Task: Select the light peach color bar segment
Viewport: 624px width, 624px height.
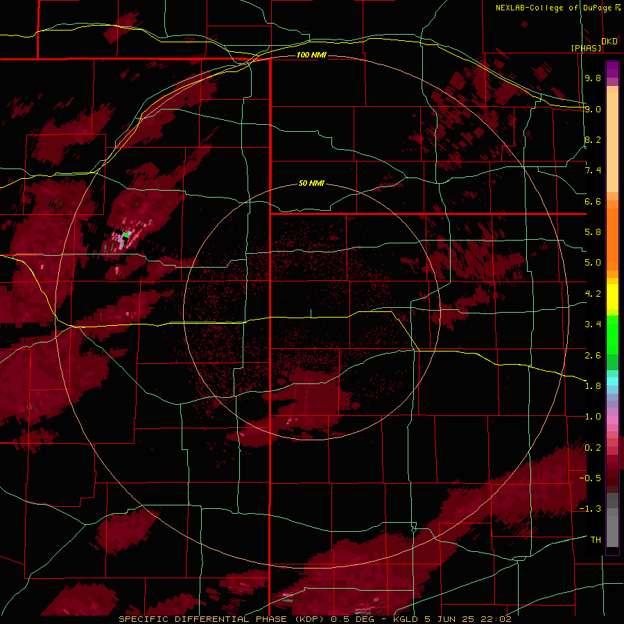Action: 612,144
